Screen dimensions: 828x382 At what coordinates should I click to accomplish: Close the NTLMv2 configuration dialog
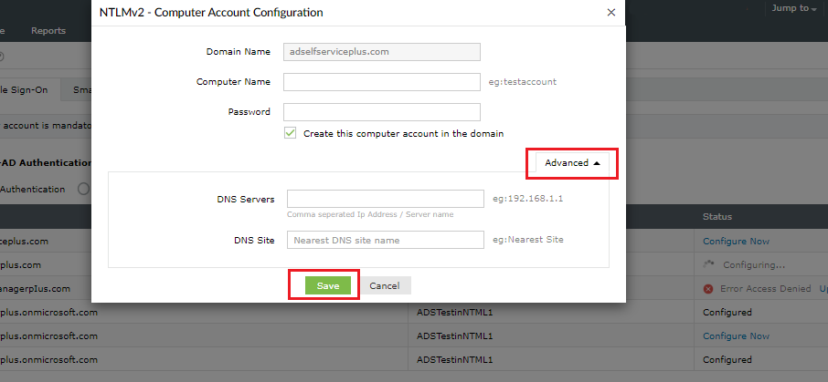(611, 13)
